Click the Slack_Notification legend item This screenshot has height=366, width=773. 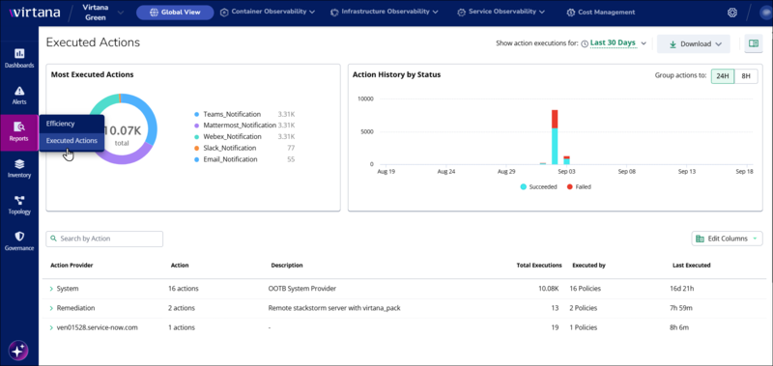click(225, 149)
